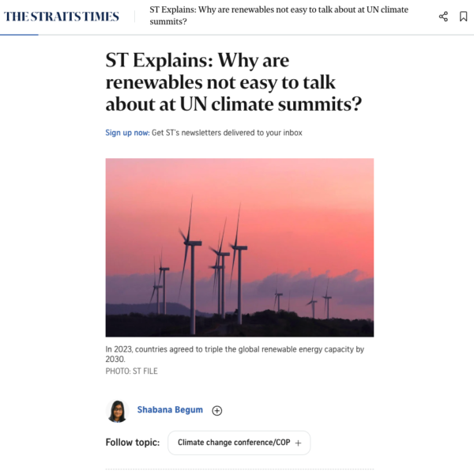Click the Sign up now link
474x471 pixels.
(x=127, y=133)
